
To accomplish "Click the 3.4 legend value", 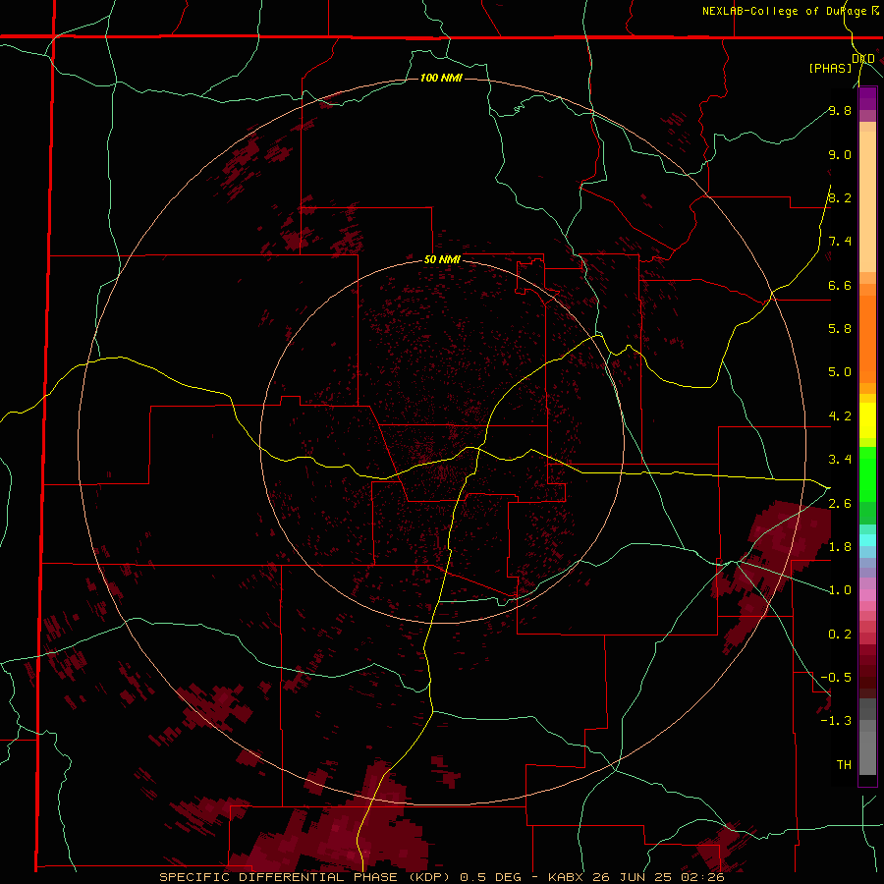I will (x=840, y=460).
